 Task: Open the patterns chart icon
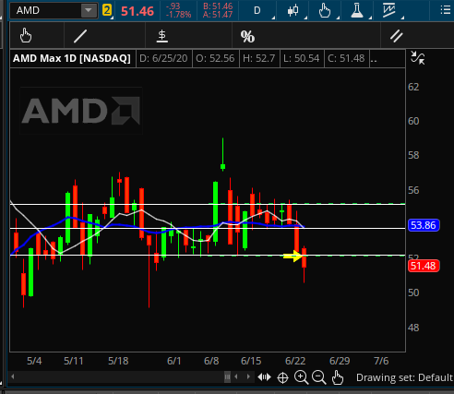[389, 10]
